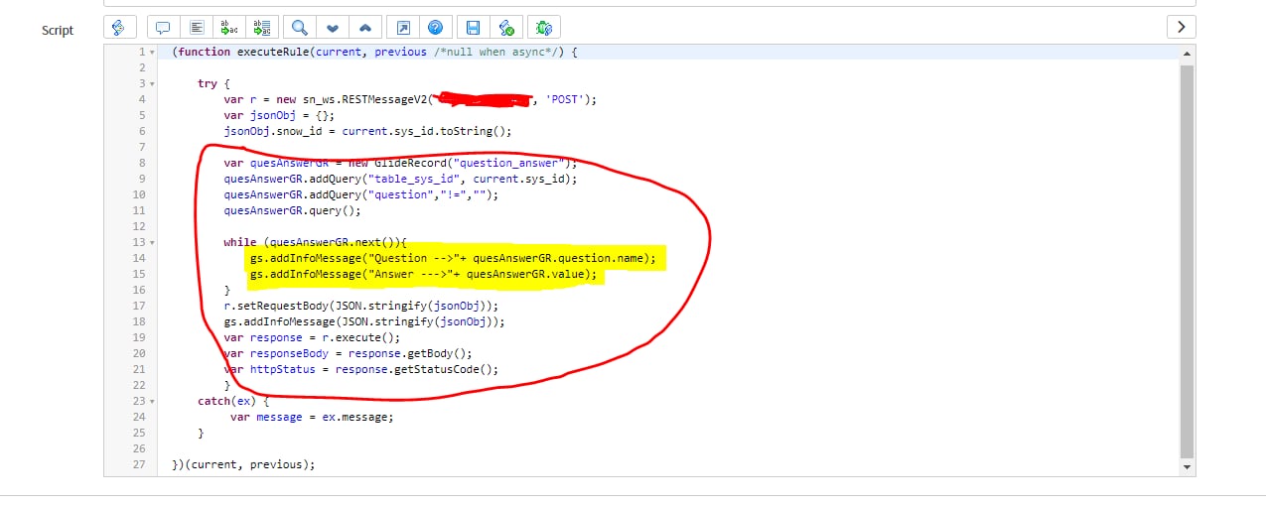Fold the while loop at line 13
Screen dimensions: 1266x505
coord(151,242)
